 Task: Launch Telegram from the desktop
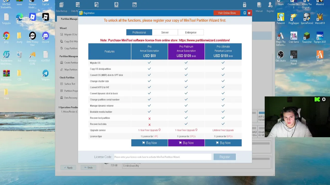point(45,75)
